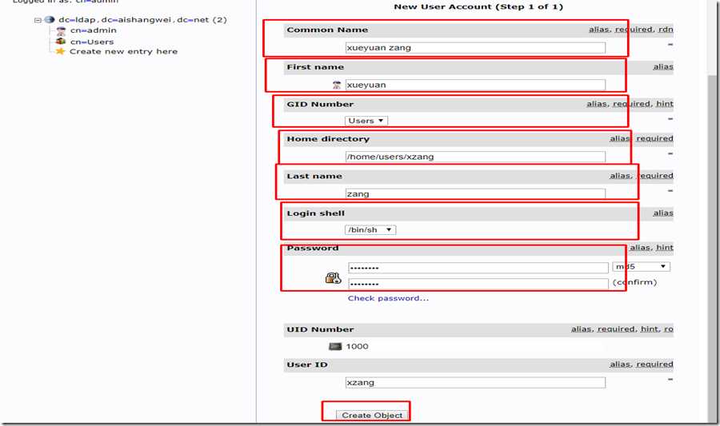
Task: Click the person icon beside First name field
Action: (337, 85)
